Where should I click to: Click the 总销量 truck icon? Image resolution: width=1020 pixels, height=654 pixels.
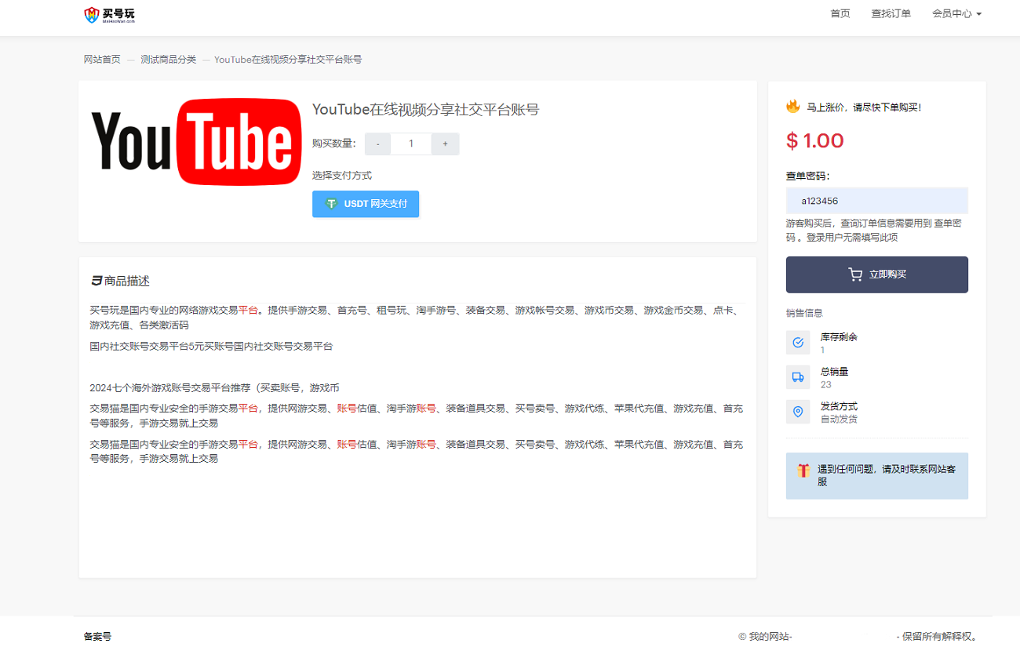click(x=798, y=377)
